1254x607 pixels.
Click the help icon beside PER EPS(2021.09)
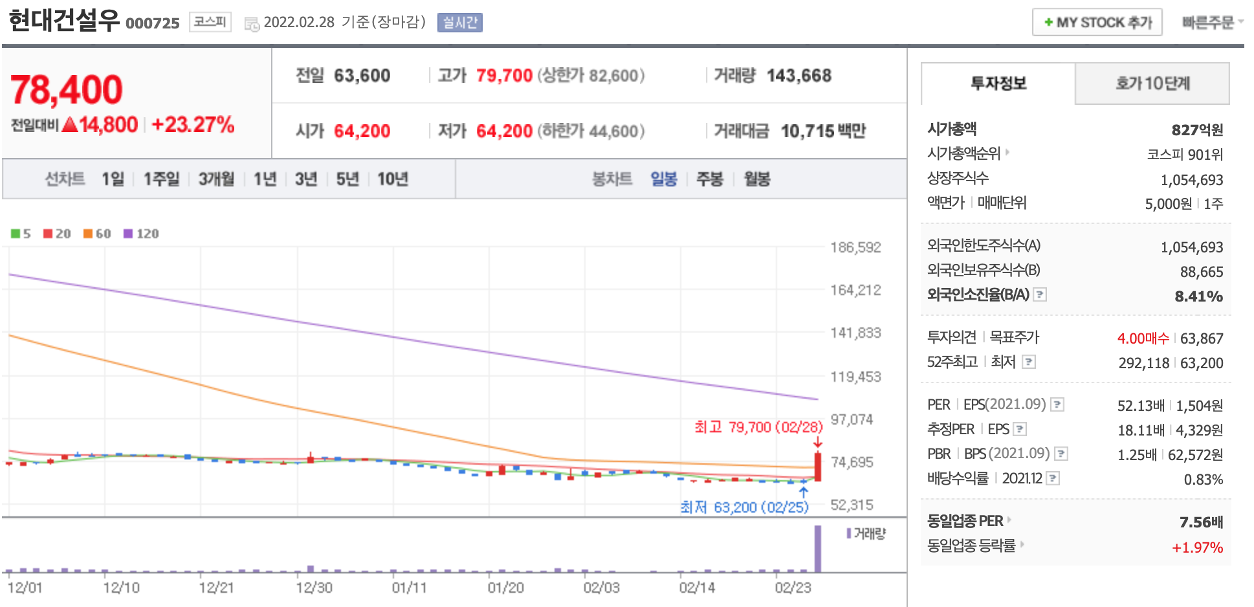(1057, 404)
